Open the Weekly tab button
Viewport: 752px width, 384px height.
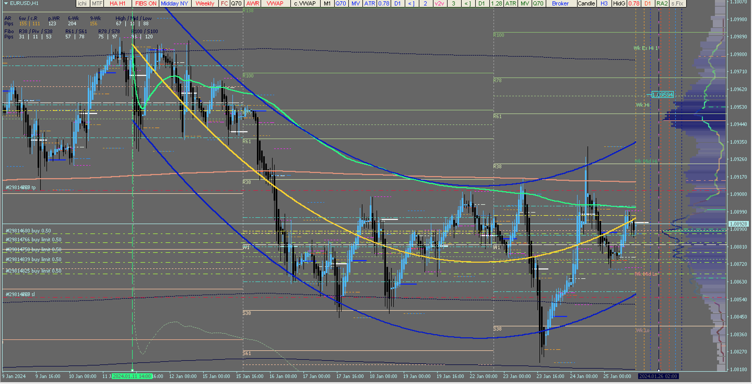205,3
